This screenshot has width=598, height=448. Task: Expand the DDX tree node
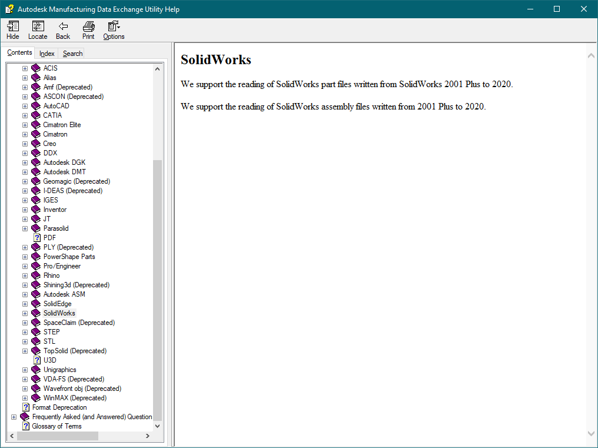point(25,153)
